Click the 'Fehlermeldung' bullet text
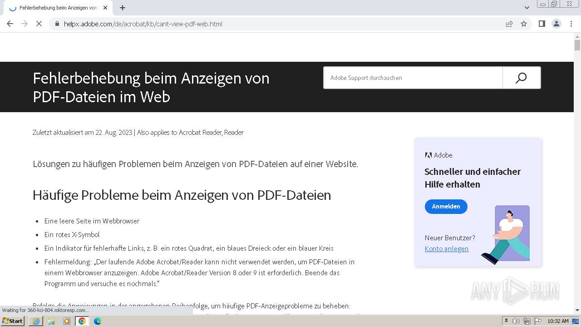The image size is (581, 327). pos(199,273)
